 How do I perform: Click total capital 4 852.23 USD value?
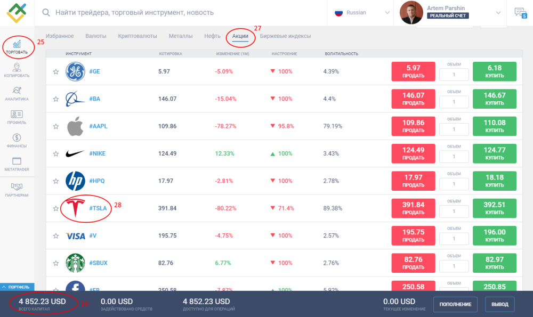42,302
